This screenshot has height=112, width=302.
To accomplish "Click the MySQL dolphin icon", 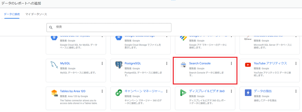I will click(x=54, y=65).
